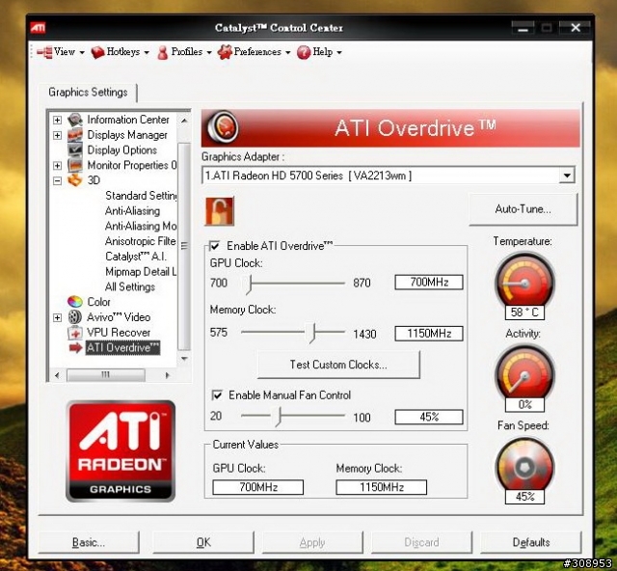Click the fan speed slider handle

pyautogui.click(x=279, y=417)
